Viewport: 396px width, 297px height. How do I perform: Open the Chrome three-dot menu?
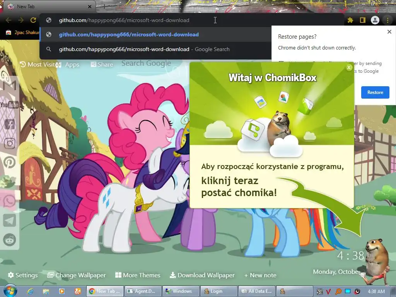tap(387, 20)
